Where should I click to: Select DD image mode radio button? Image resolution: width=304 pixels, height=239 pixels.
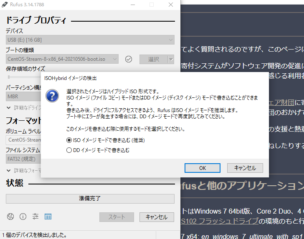click(69, 150)
